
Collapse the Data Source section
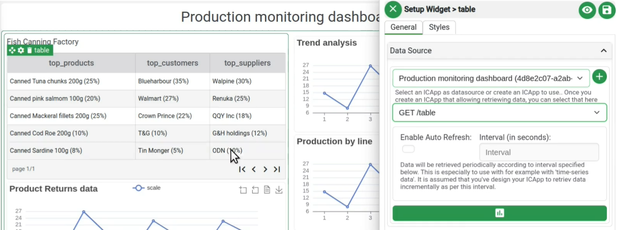pyautogui.click(x=603, y=51)
